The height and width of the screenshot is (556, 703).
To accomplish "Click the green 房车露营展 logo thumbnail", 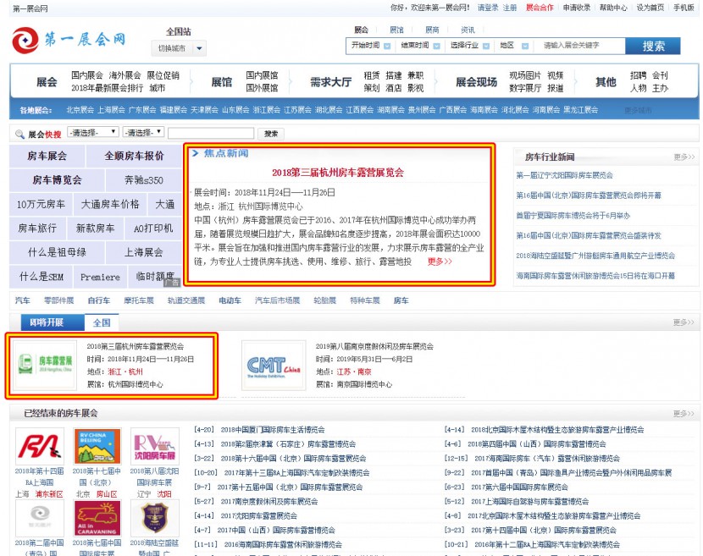I will coord(44,365).
